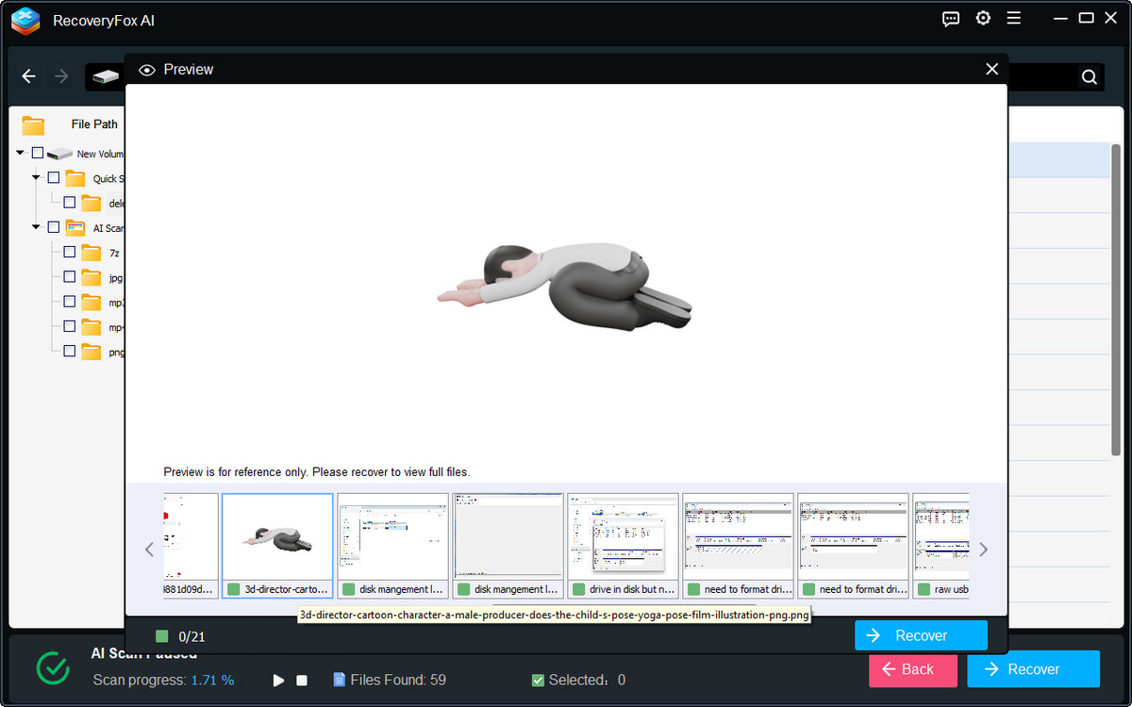Tick the jpg folder checkbox
The width and height of the screenshot is (1132, 707).
[x=70, y=277]
